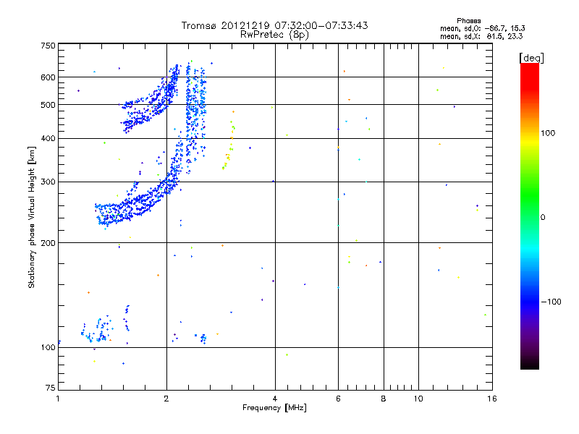The height and width of the screenshot is (434, 579).
Task: Click the y-axis tick label '500'
Action: tap(48, 105)
